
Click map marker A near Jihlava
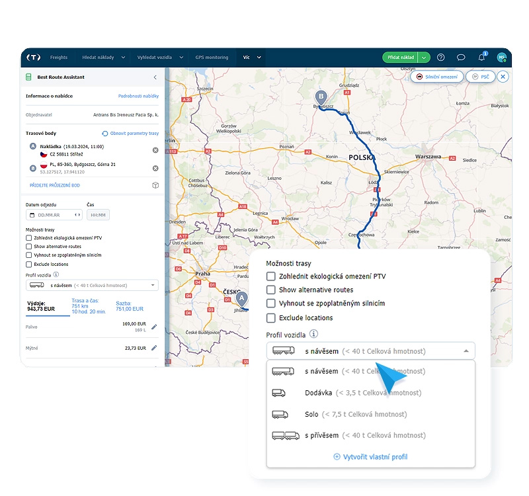click(x=241, y=299)
